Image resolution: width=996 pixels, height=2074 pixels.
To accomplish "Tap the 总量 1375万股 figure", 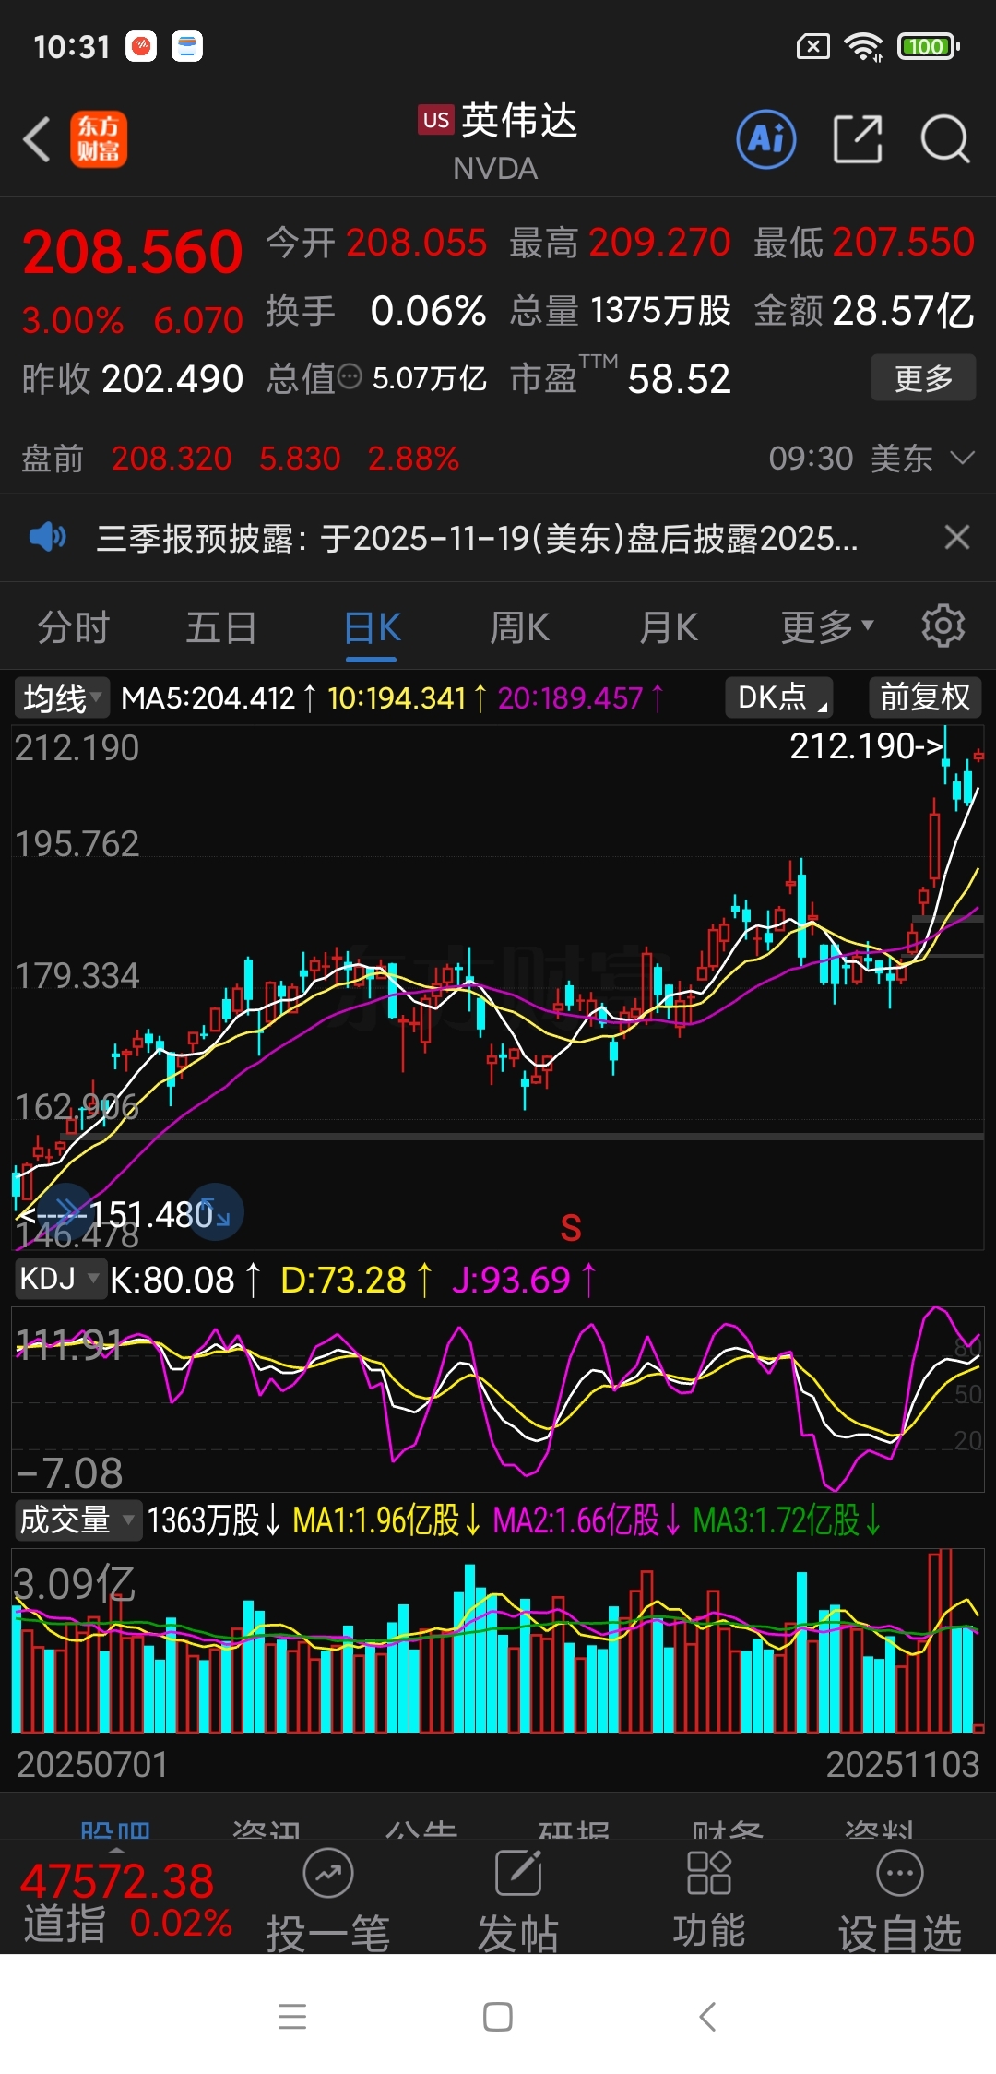I will (x=620, y=311).
